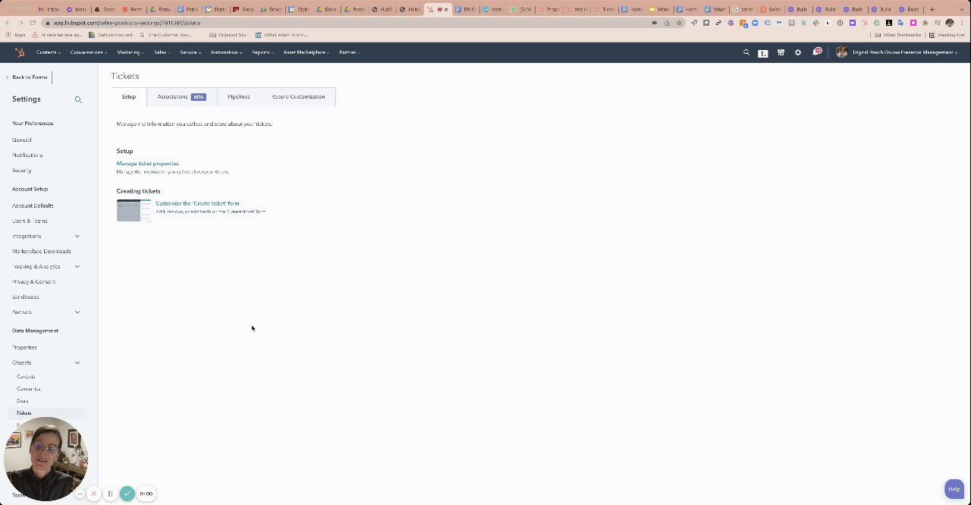The width and height of the screenshot is (971, 505).
Task: Open the settings gear icon in top navigation
Action: coord(798,52)
